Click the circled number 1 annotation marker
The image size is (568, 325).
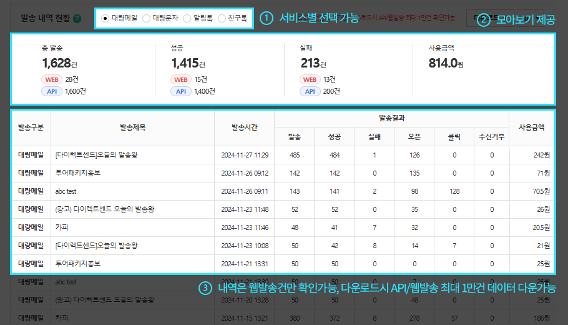tap(267, 18)
